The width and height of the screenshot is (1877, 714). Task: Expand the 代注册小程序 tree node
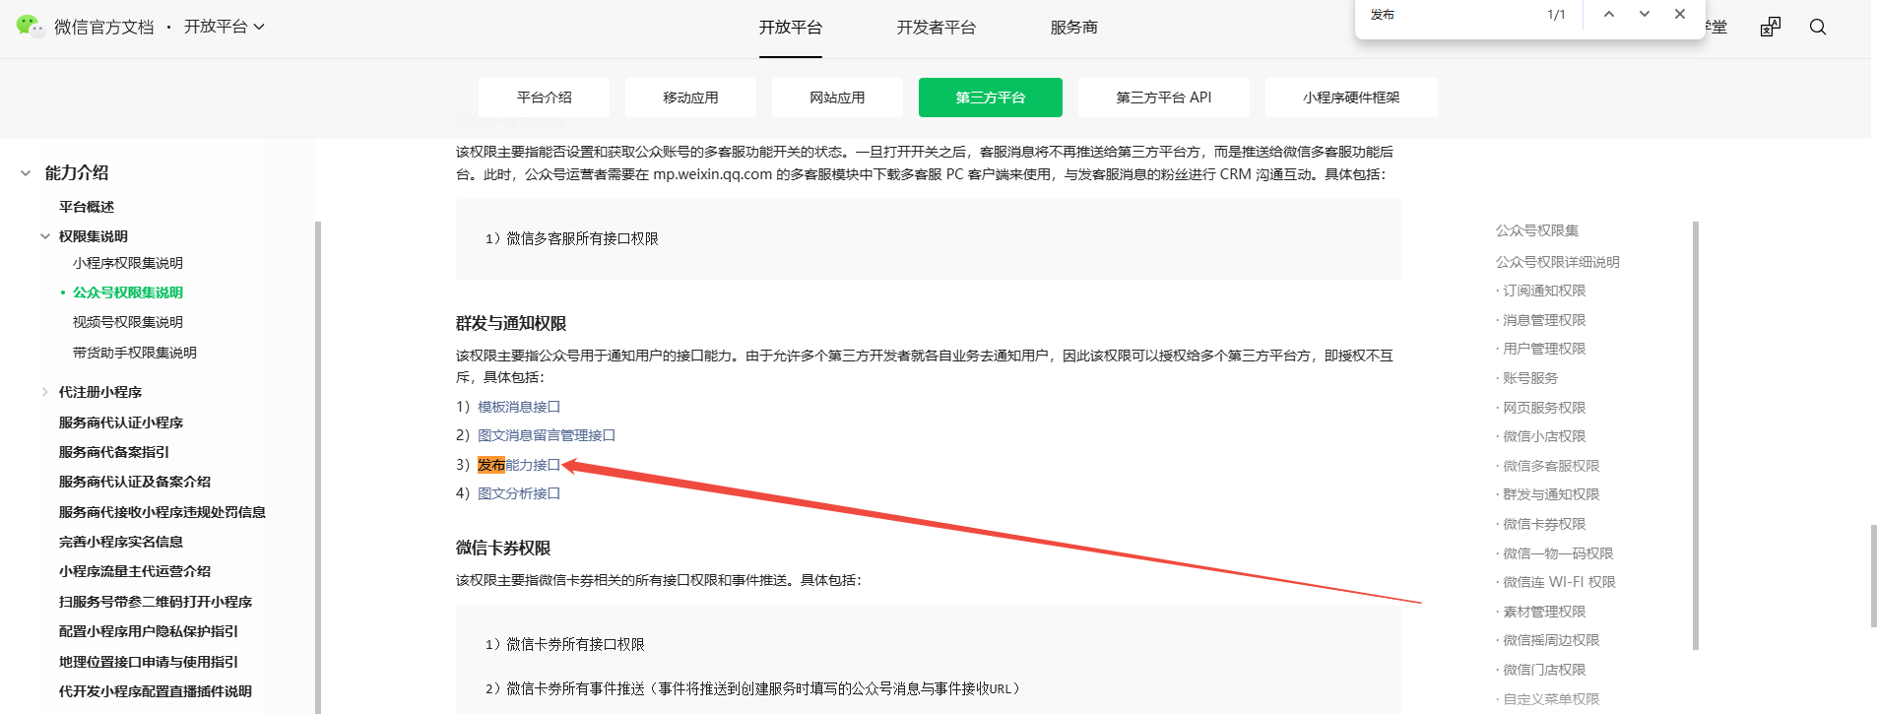[x=45, y=392]
